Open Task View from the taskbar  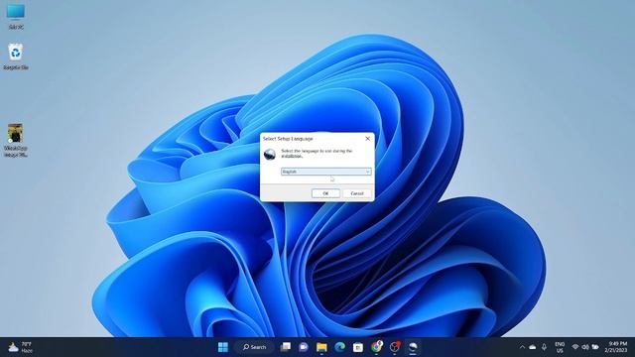tap(286, 347)
